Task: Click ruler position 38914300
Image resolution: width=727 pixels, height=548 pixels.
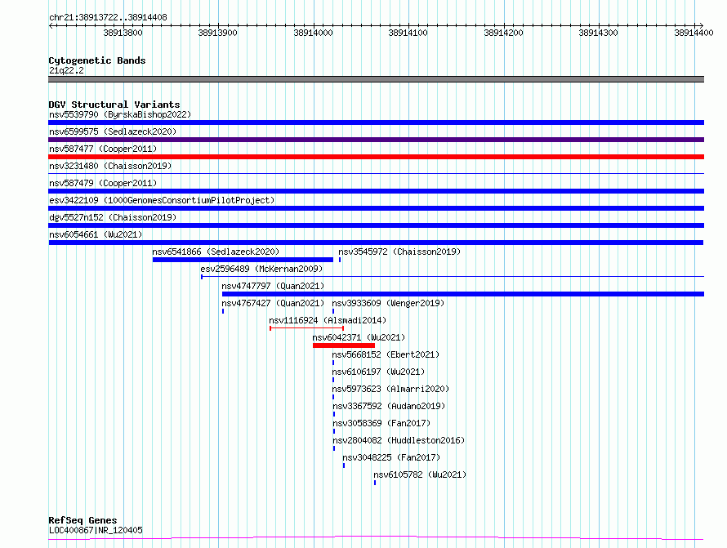Action: (598, 33)
